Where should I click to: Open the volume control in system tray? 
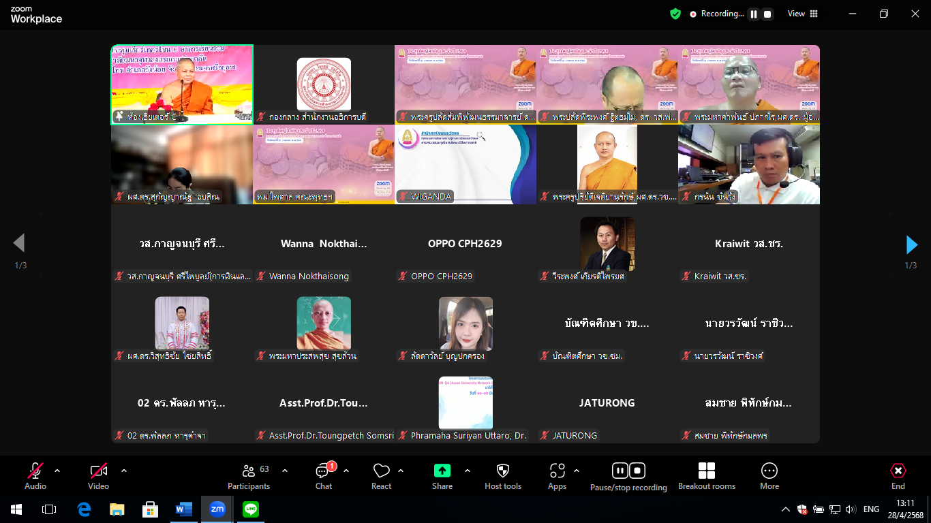[851, 509]
